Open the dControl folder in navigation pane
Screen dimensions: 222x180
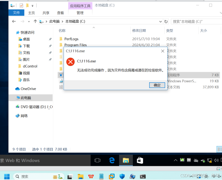30,66
